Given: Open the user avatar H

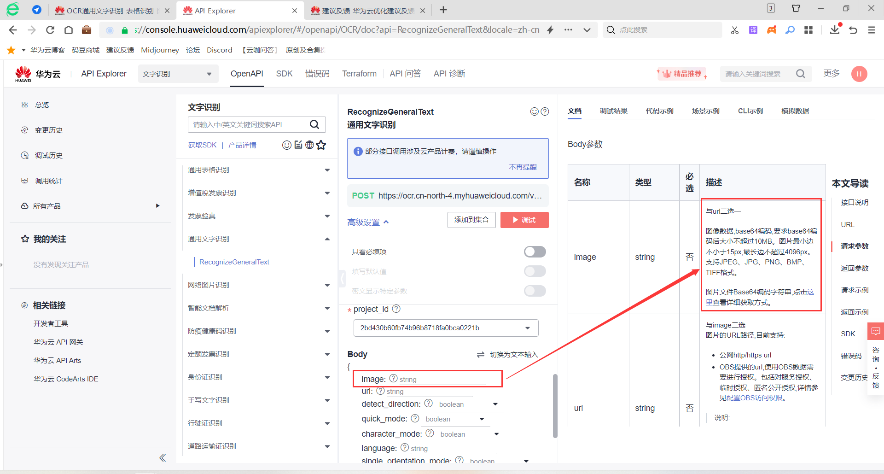Looking at the screenshot, I should 859,74.
